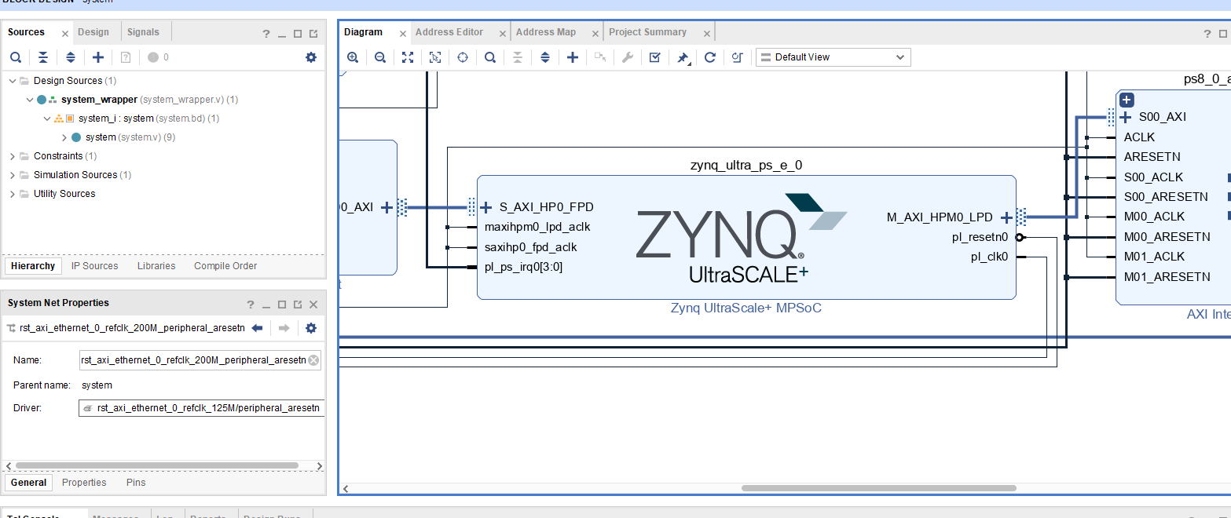Expand Constraints folder
This screenshot has height=518, width=1231.
pos(13,156)
